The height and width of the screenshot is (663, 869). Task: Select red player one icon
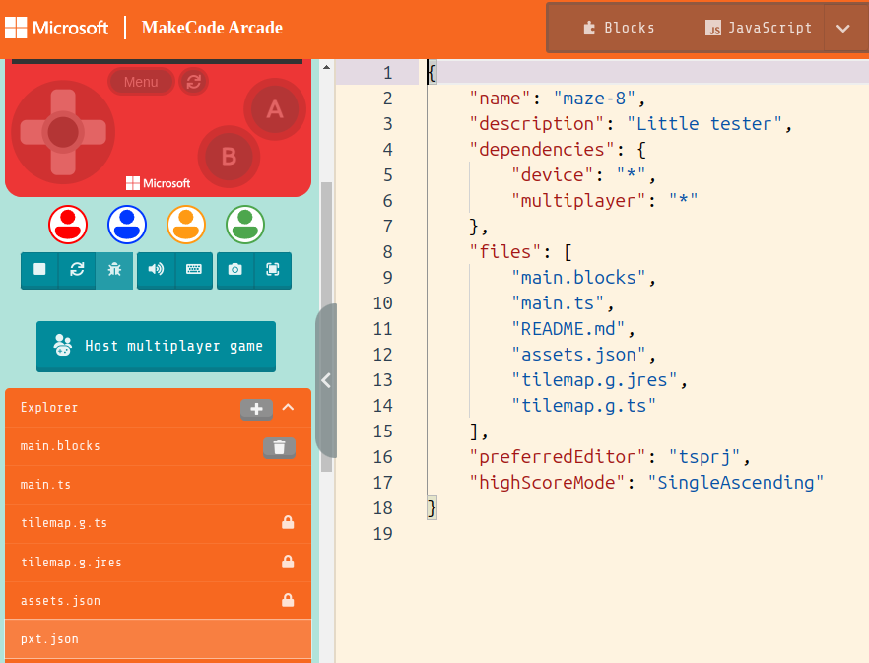[x=68, y=225]
